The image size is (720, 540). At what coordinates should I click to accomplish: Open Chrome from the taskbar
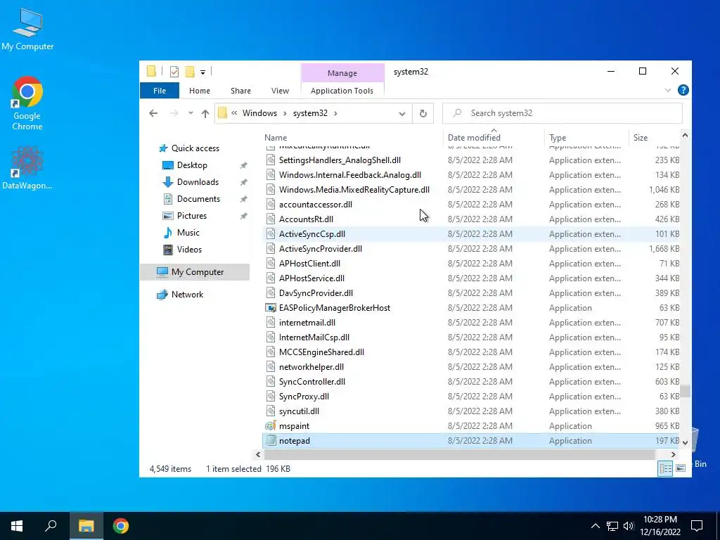(121, 526)
